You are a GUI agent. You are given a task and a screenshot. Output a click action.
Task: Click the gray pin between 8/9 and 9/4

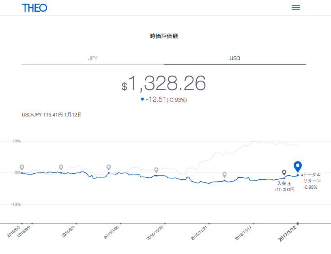tap(61, 167)
